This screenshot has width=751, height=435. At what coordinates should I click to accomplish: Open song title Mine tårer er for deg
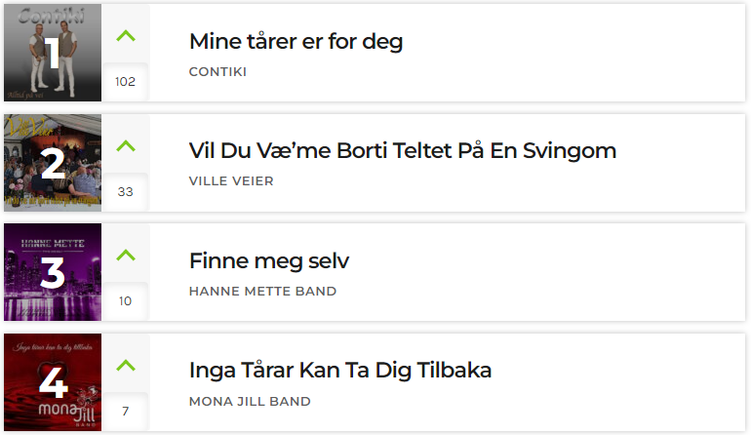[296, 42]
